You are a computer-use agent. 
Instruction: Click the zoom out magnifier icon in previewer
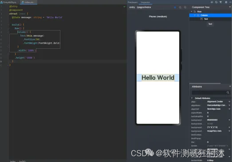click(180, 7)
